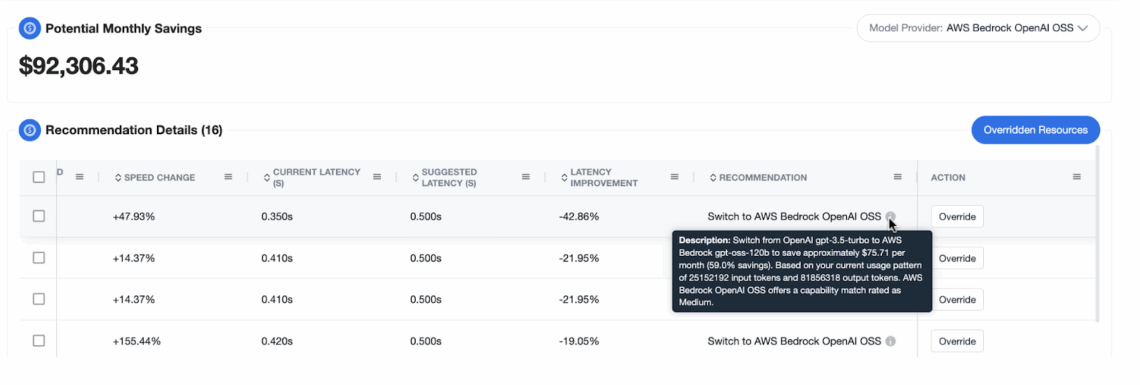This screenshot has height=385, width=1140.
Task: Click the ACTION column header
Action: pyautogui.click(x=948, y=178)
